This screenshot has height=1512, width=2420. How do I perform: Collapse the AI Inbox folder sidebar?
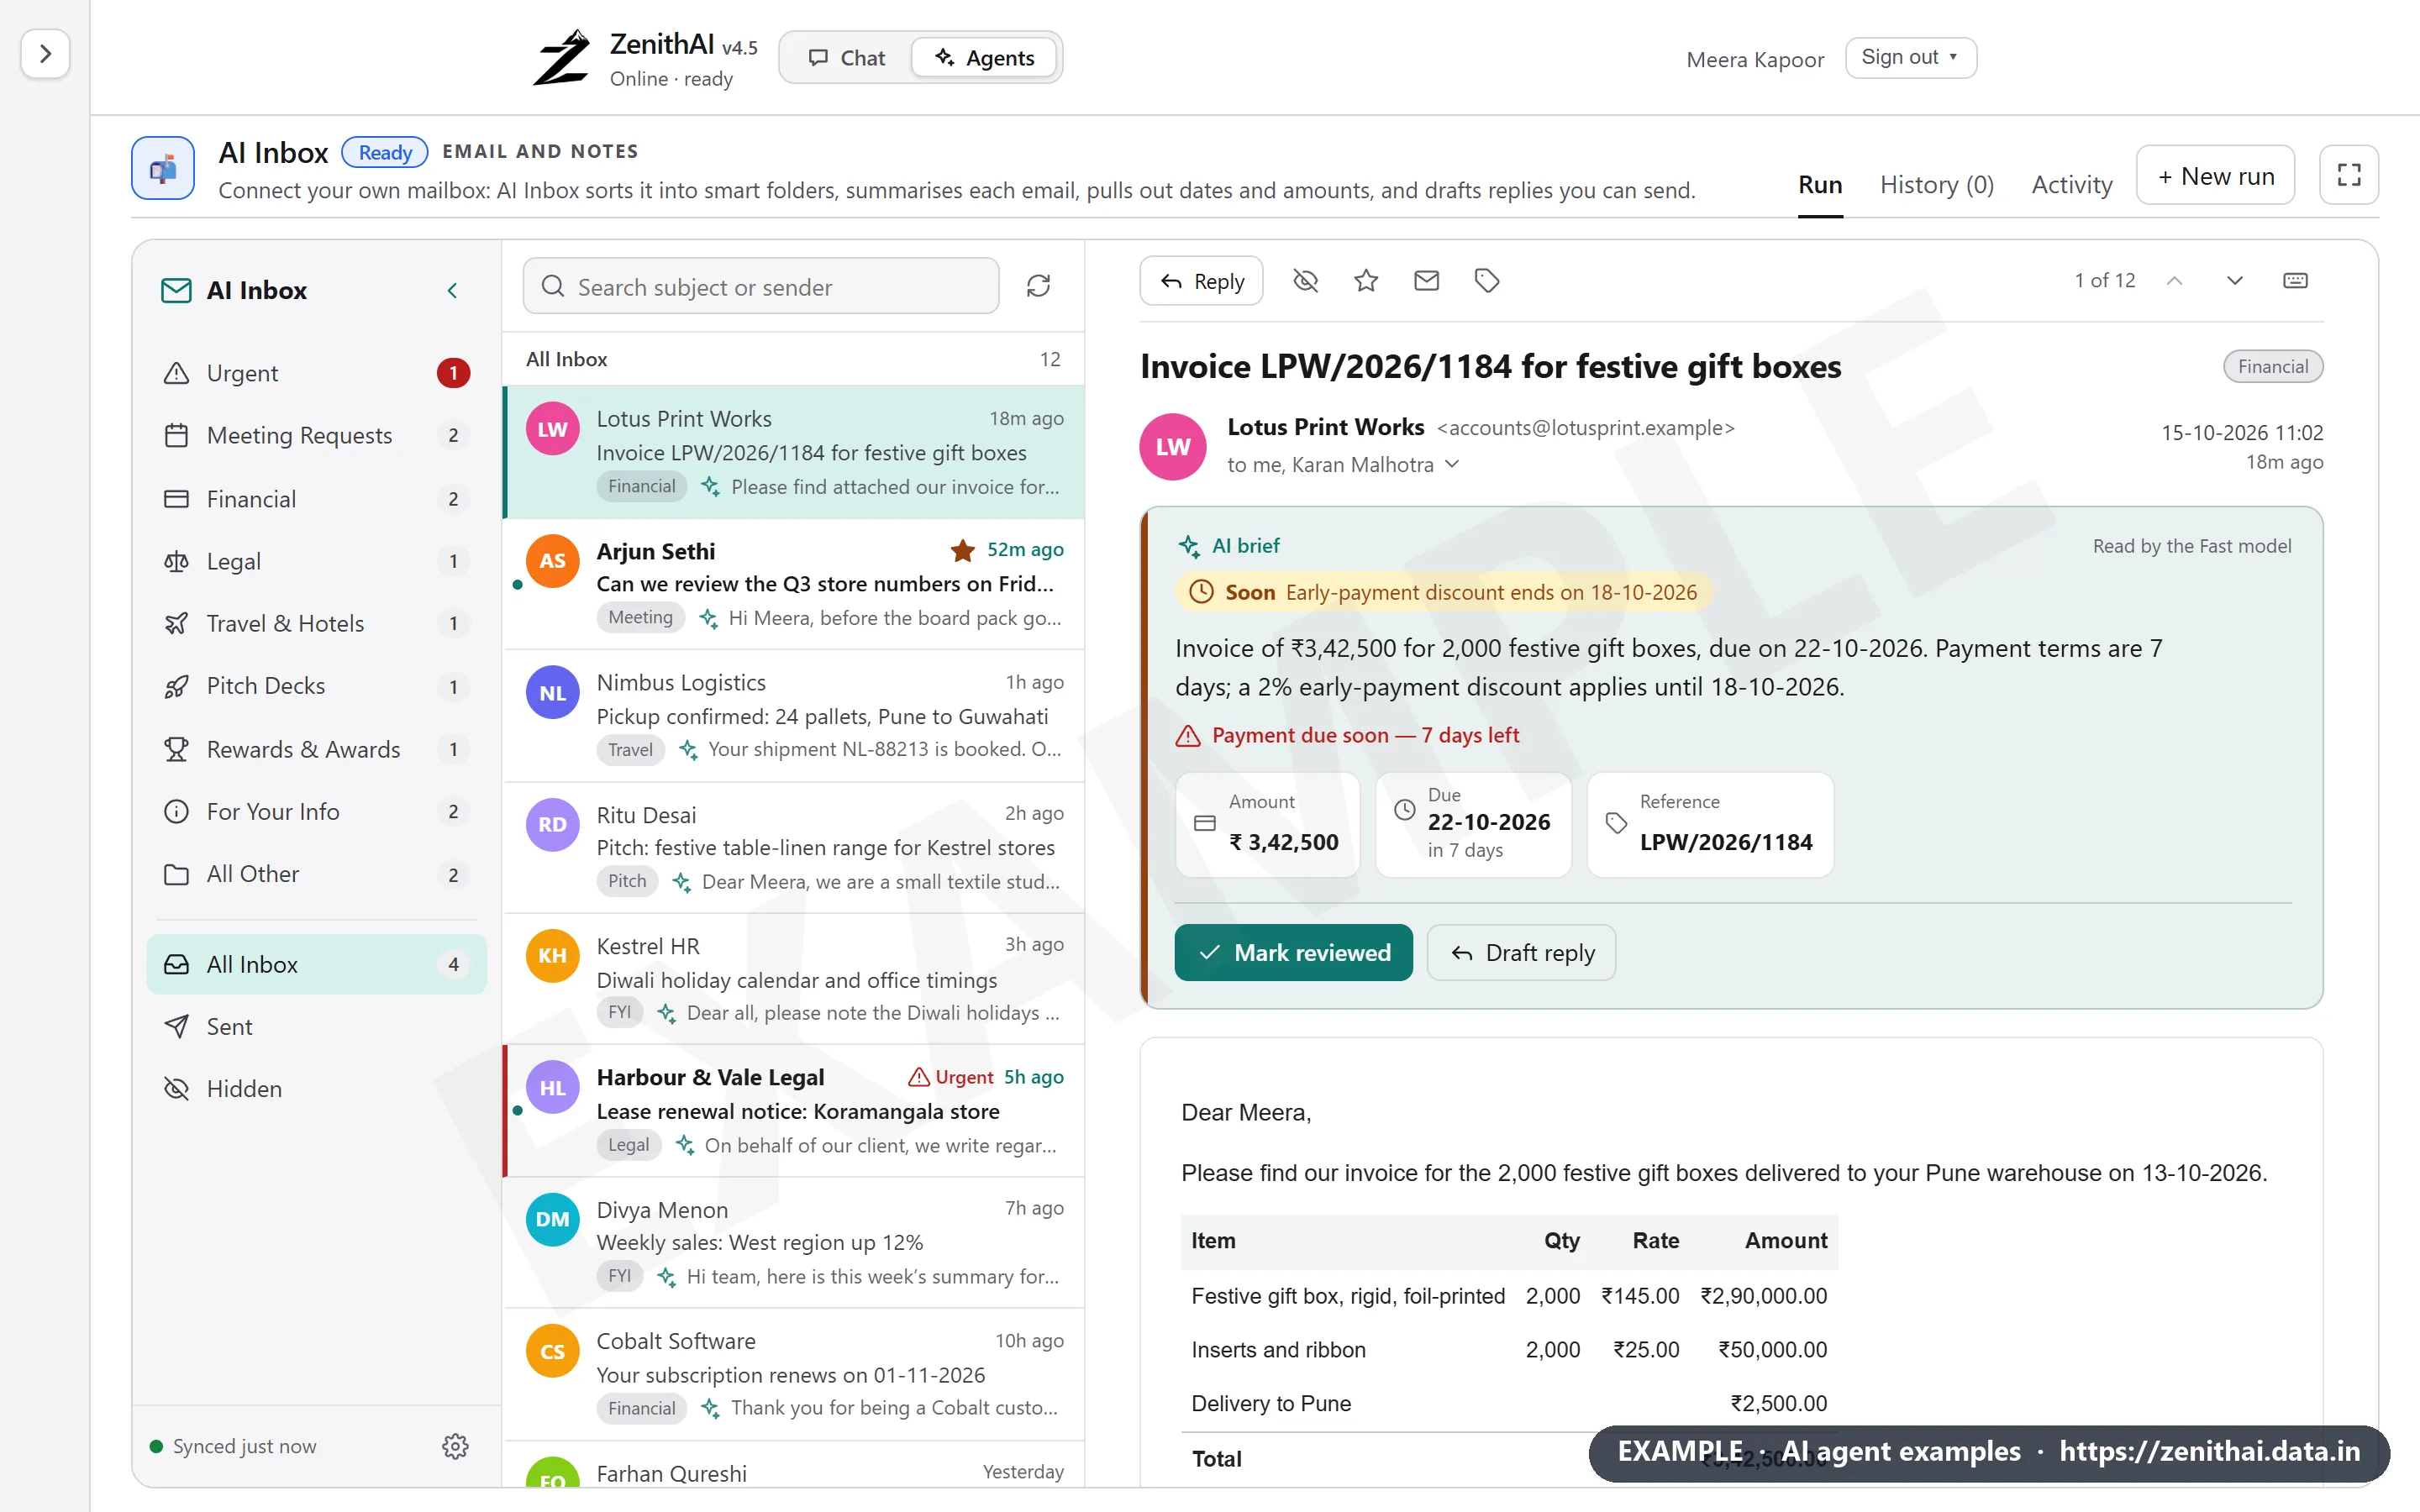[452, 291]
